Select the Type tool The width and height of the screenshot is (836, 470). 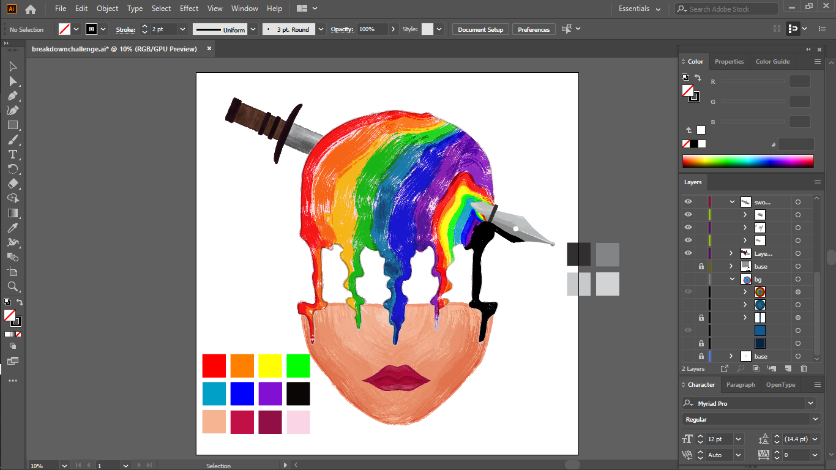[13, 154]
